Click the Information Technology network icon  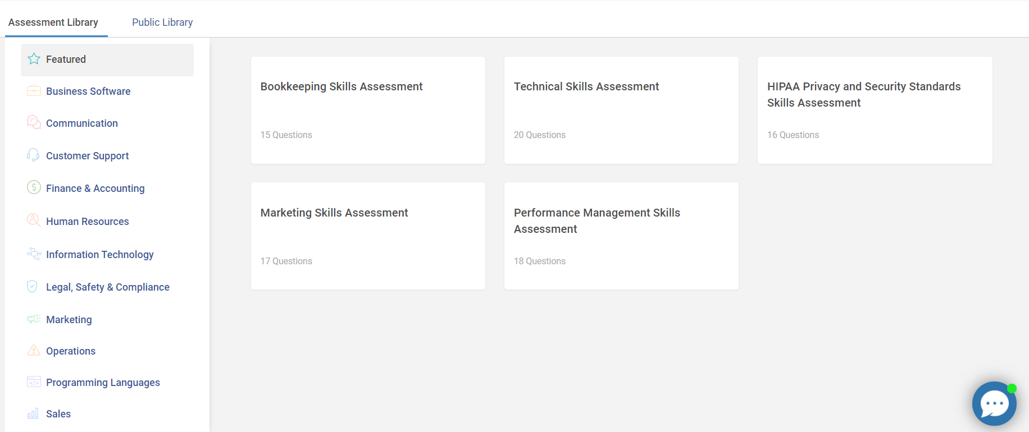pos(34,254)
